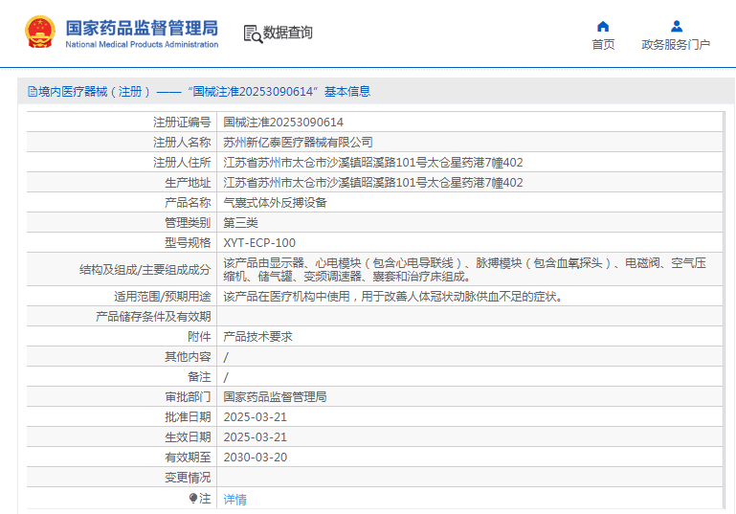Image resolution: width=736 pixels, height=514 pixels.
Task: Select 有效期至 value 2030-03-20
Action: (255, 458)
